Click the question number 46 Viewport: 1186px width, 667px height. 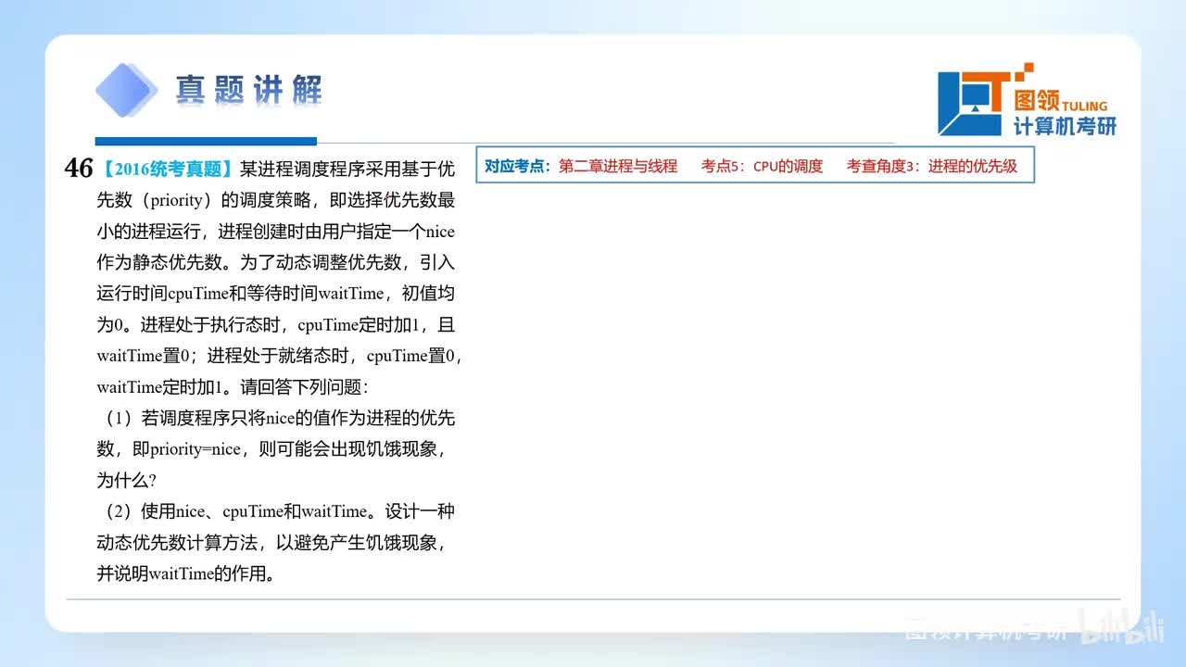(x=79, y=168)
